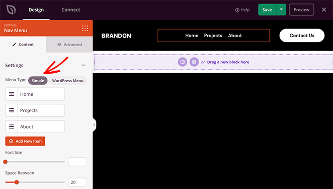Click the Space Between value field

coord(77,182)
